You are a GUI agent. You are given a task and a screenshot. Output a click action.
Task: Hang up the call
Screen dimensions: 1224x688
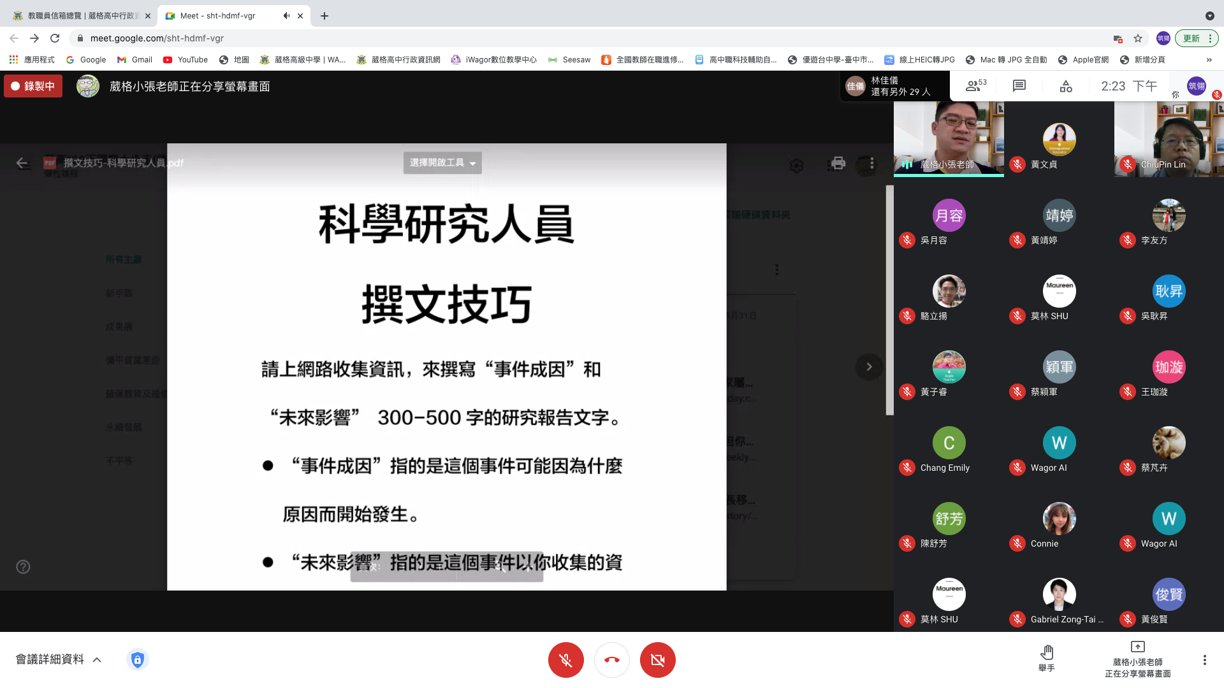611,660
